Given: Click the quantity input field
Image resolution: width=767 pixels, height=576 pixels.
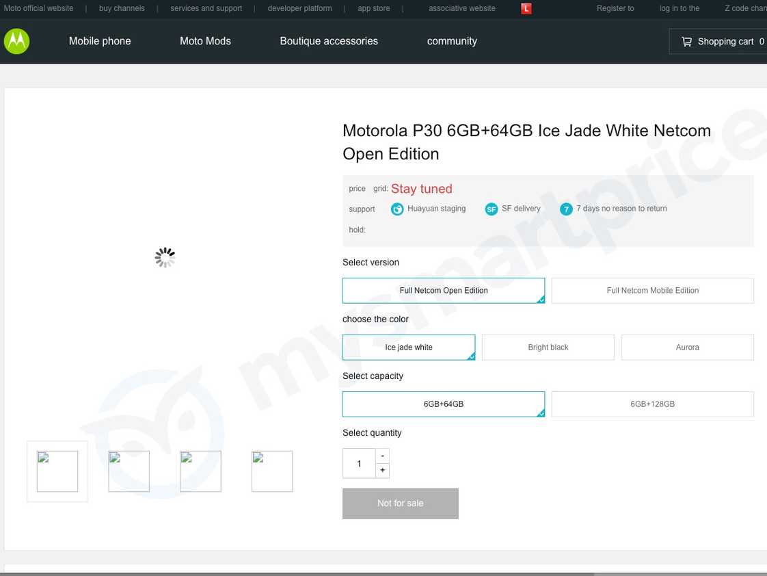Looking at the screenshot, I should 359,464.
